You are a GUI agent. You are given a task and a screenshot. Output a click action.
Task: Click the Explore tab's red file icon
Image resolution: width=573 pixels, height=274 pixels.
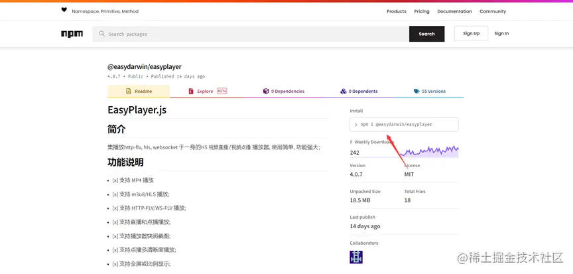click(191, 92)
